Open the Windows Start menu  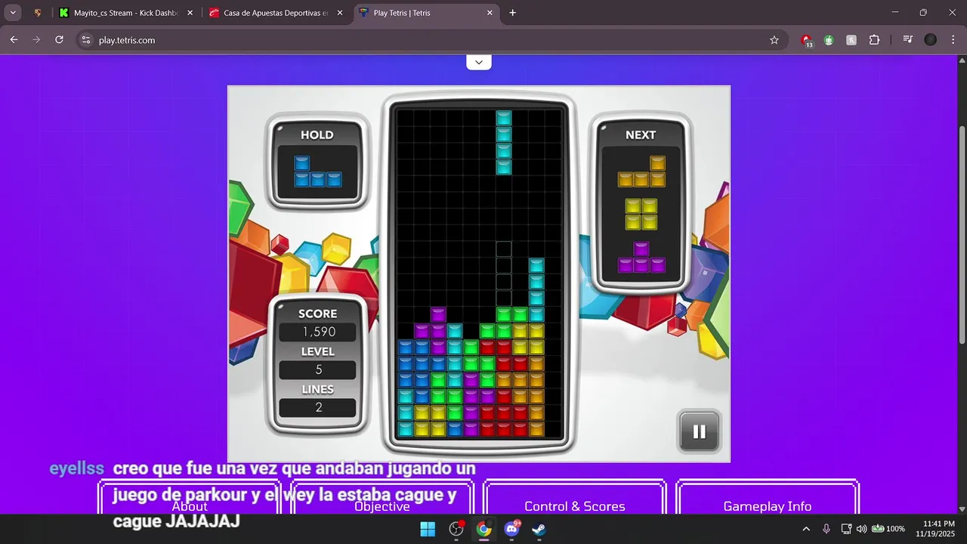point(428,529)
